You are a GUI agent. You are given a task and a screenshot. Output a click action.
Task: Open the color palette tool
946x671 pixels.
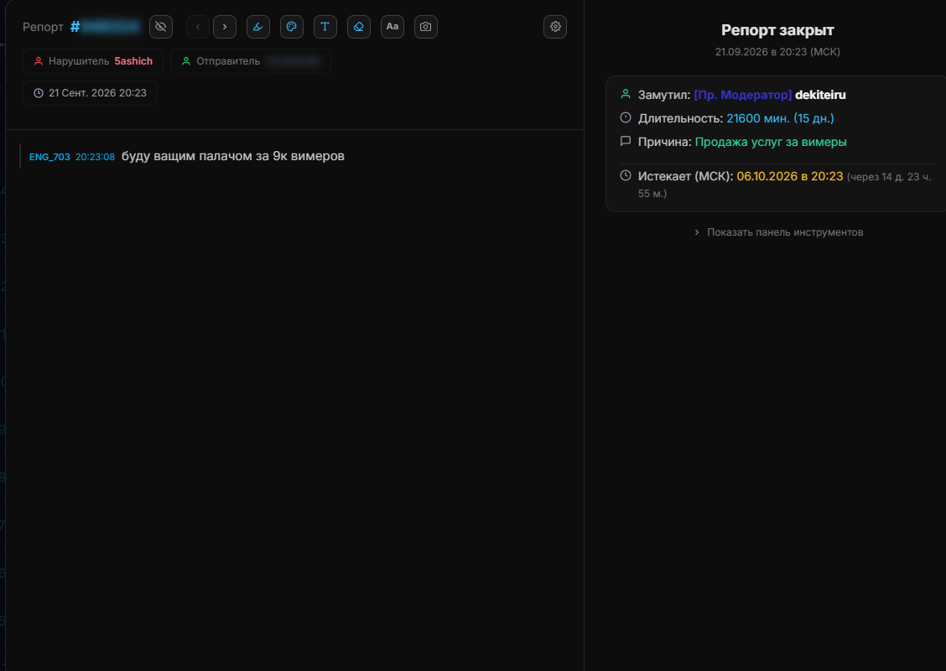pyautogui.click(x=291, y=27)
